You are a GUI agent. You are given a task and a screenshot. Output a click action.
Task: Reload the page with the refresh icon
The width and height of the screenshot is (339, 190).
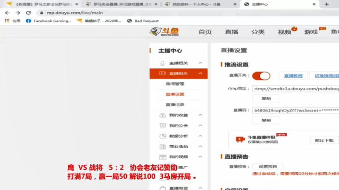tap(28, 13)
